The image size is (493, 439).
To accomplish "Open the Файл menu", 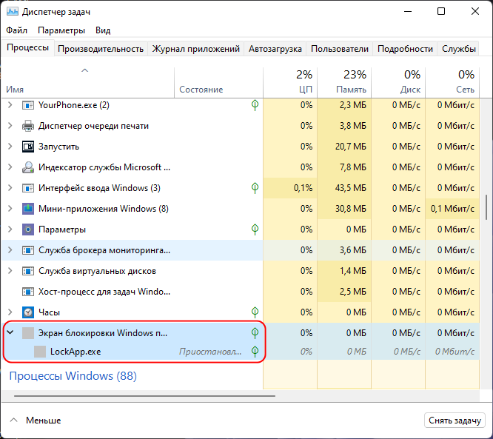I will (17, 30).
